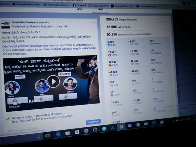
Task: Open the Kannada News bookmark
Action: point(122,6)
